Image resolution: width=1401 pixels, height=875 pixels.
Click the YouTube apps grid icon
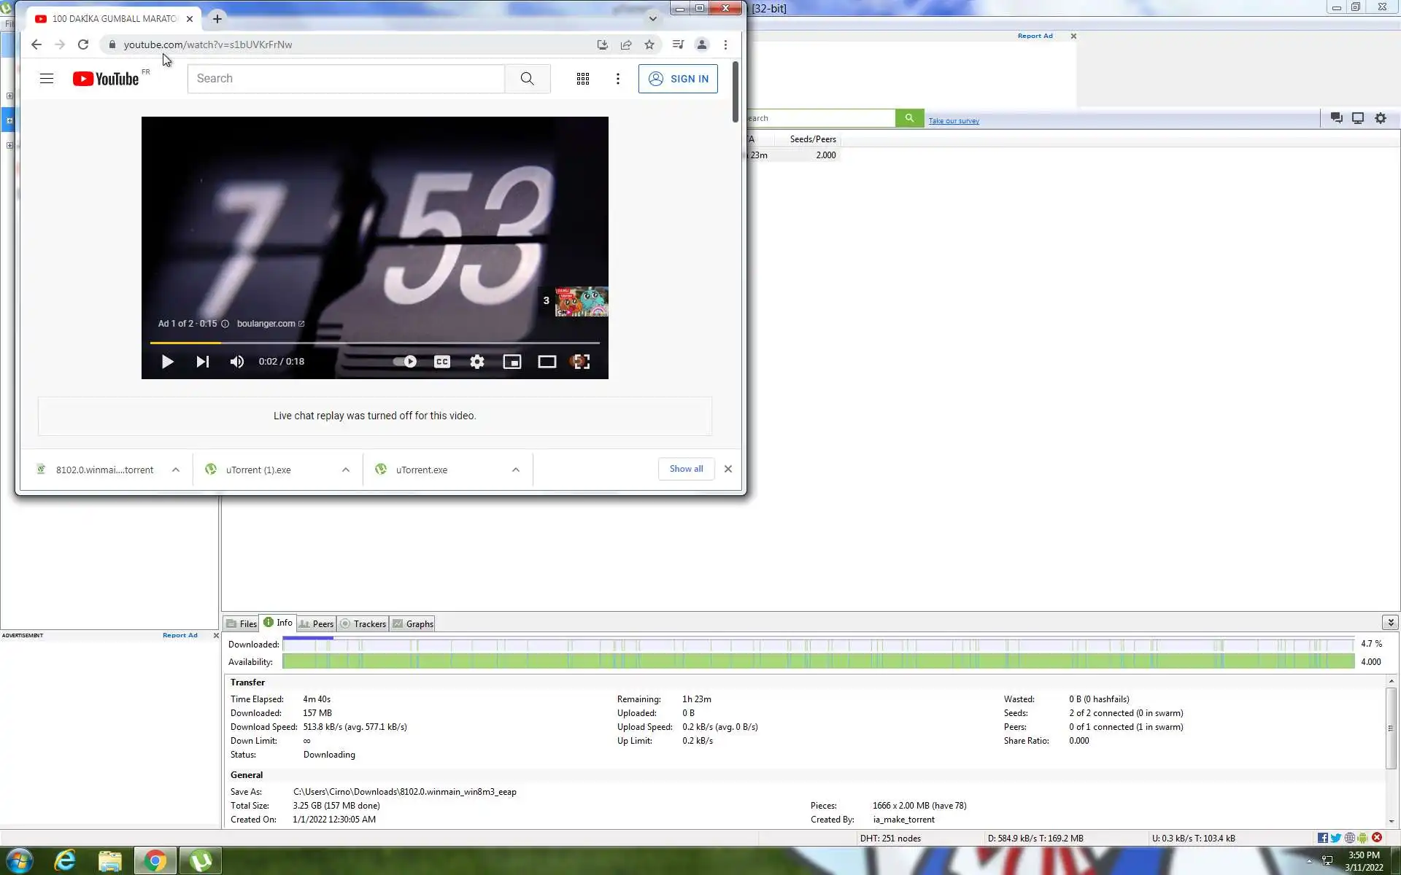582,79
